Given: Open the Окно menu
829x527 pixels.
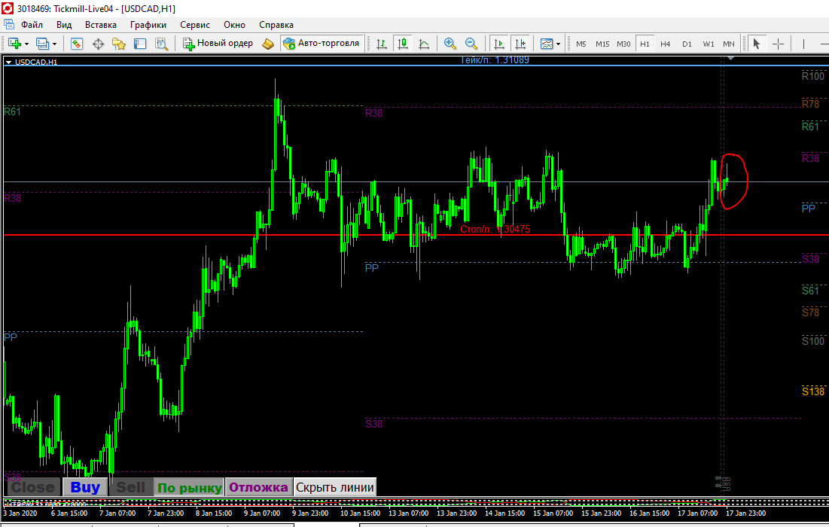Looking at the screenshot, I should coord(234,25).
